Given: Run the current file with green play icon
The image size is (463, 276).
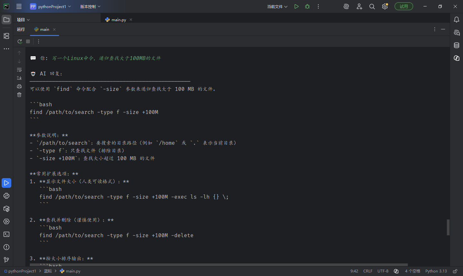Looking at the screenshot, I should pyautogui.click(x=296, y=6).
